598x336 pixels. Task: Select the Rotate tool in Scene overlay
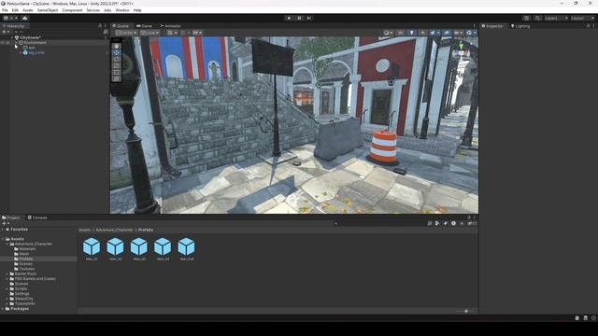116,59
